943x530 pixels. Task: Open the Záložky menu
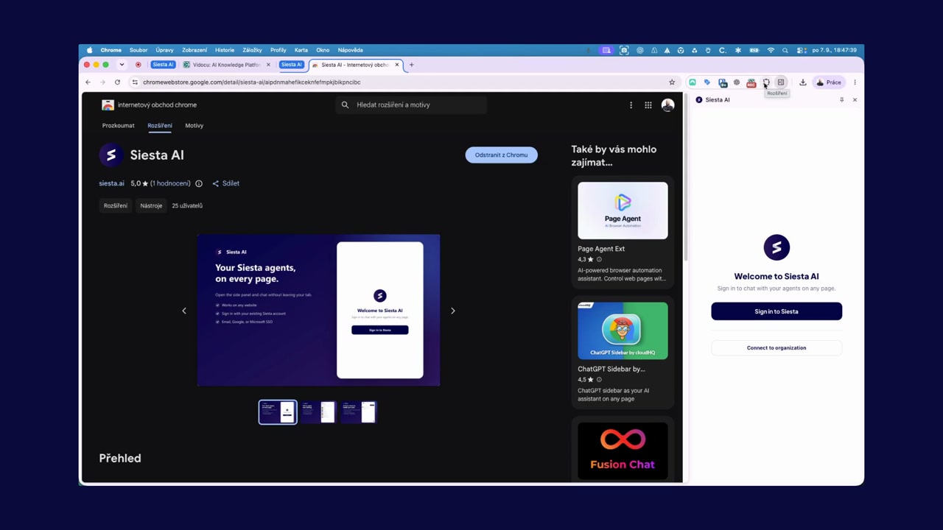tap(252, 50)
